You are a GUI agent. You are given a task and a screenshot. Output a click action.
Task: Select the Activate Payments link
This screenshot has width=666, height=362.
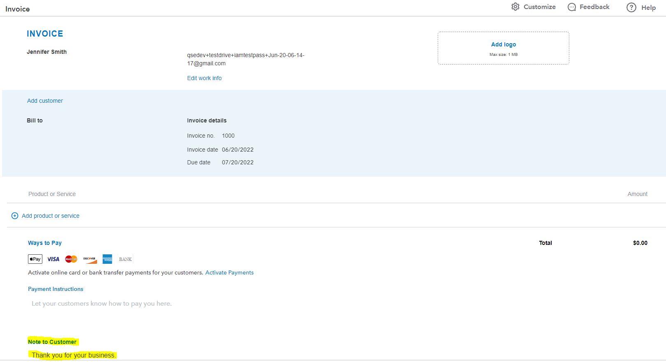229,272
